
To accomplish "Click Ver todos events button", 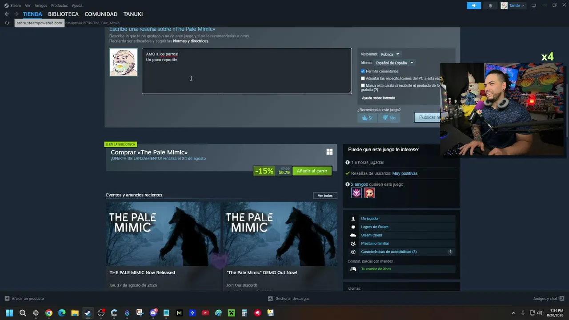I will pyautogui.click(x=325, y=196).
